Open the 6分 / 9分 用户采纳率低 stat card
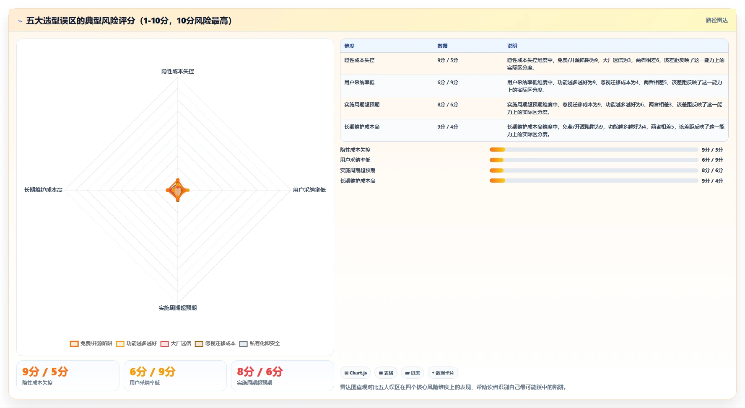Viewport: 745px width, 408px height. [x=175, y=376]
